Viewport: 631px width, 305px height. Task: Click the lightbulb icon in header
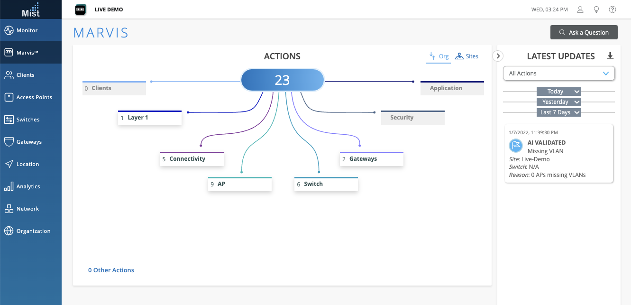click(x=596, y=9)
